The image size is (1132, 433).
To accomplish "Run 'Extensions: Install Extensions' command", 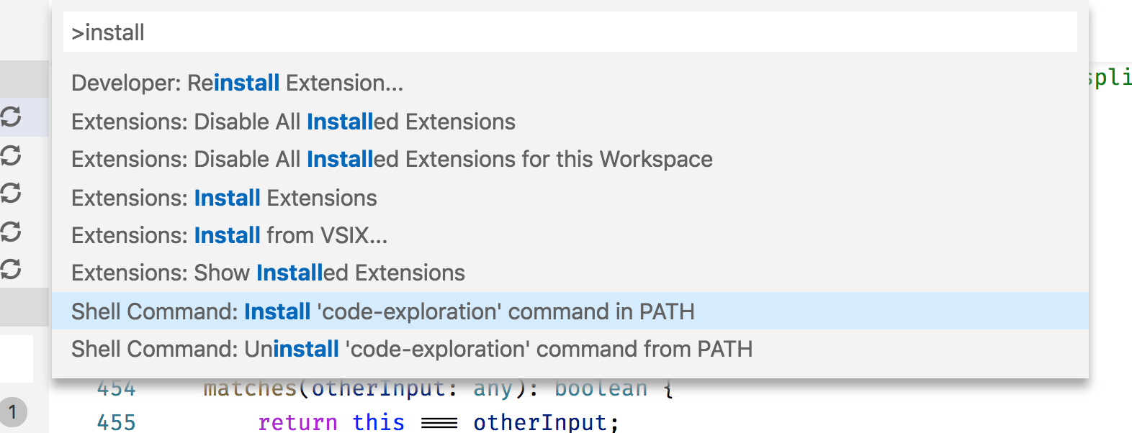I will [224, 198].
